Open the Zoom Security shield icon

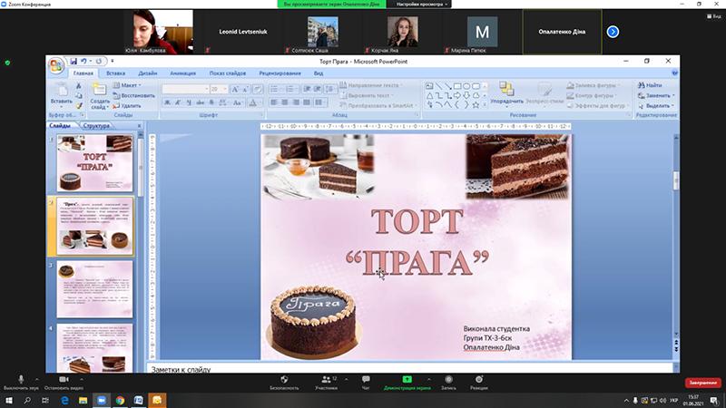click(284, 380)
